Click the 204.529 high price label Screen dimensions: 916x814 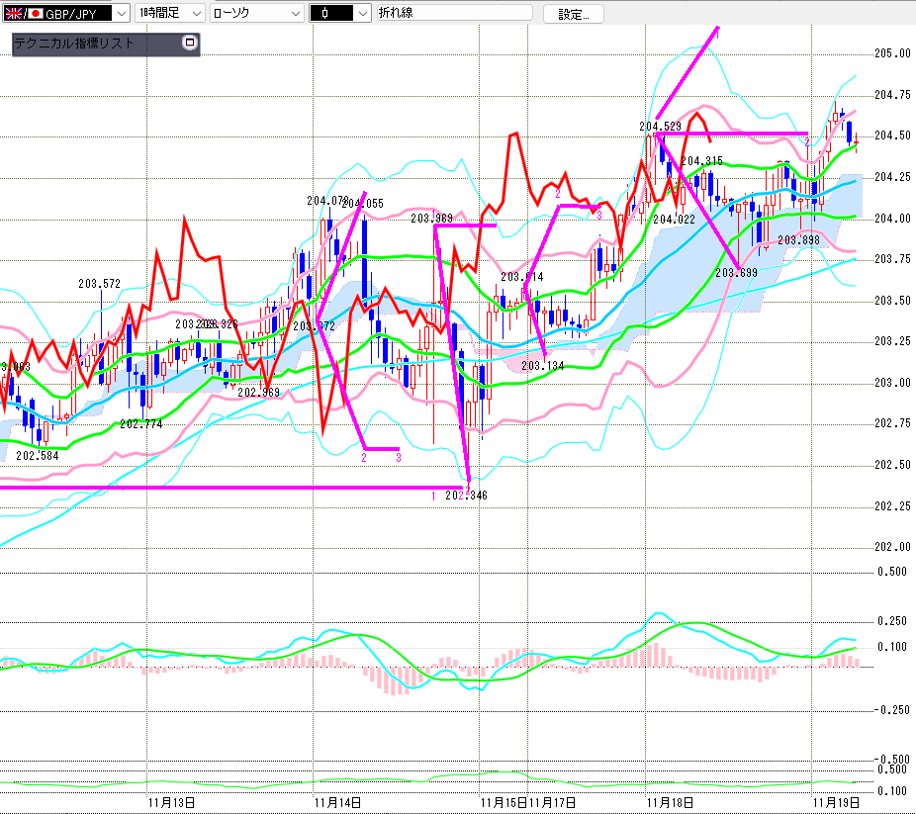point(660,126)
